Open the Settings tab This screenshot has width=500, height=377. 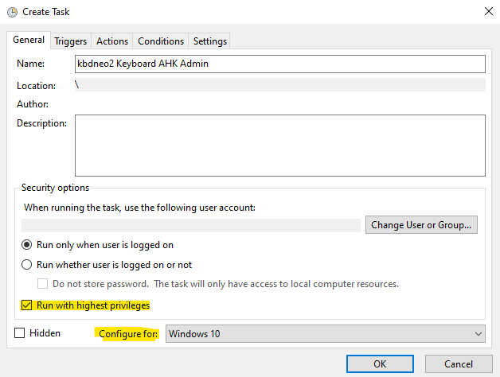[x=210, y=41]
